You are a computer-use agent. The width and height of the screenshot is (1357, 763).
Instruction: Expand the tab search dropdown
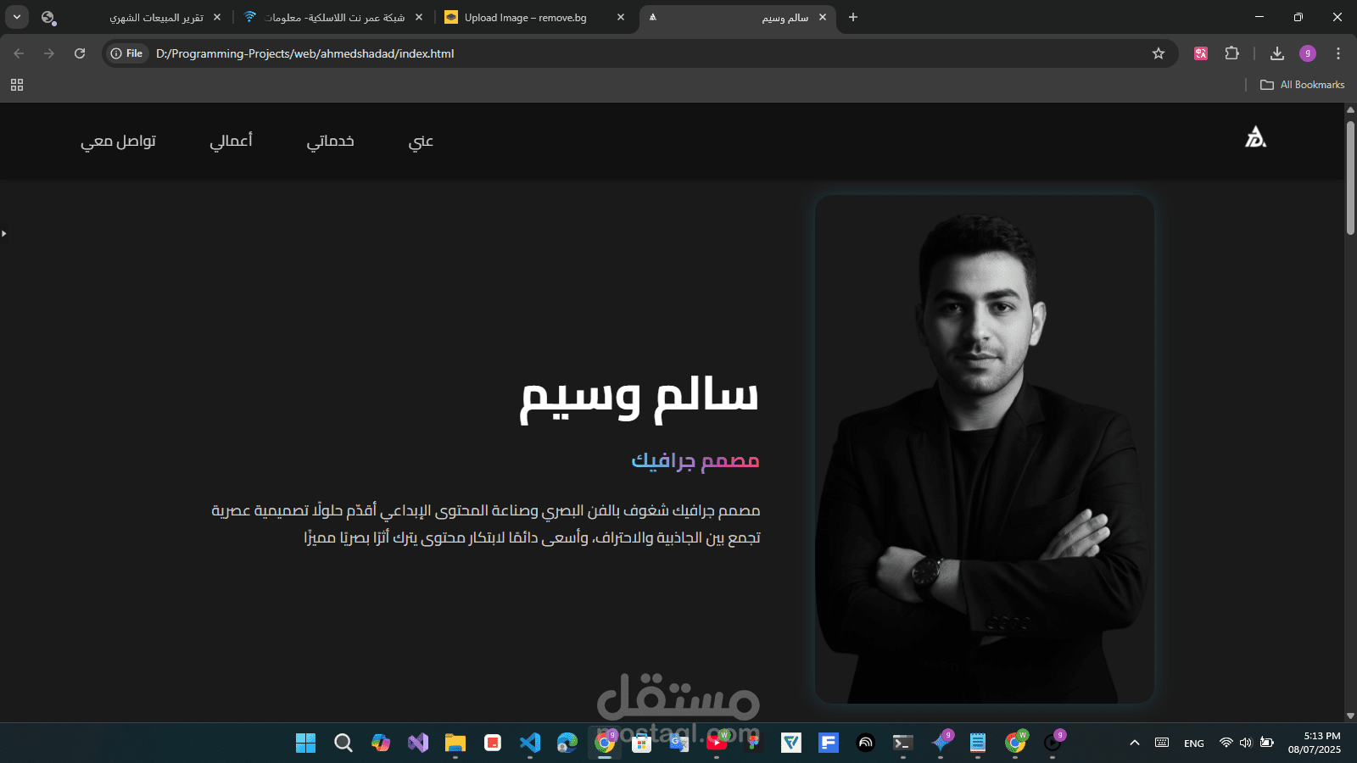pos(17,17)
